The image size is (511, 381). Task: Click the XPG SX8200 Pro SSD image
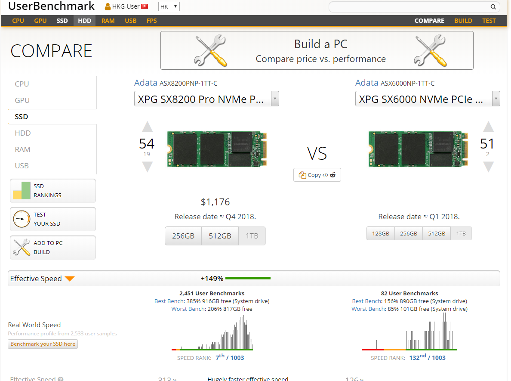217,149
